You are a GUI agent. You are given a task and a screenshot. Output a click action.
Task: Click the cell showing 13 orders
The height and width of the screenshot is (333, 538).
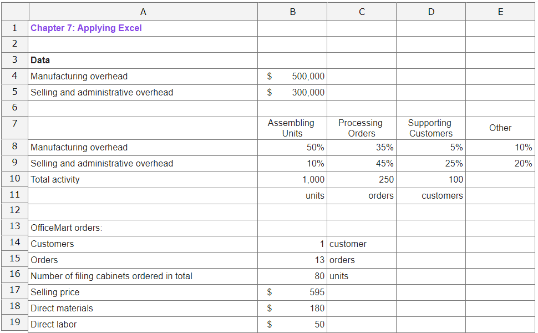[292, 259]
